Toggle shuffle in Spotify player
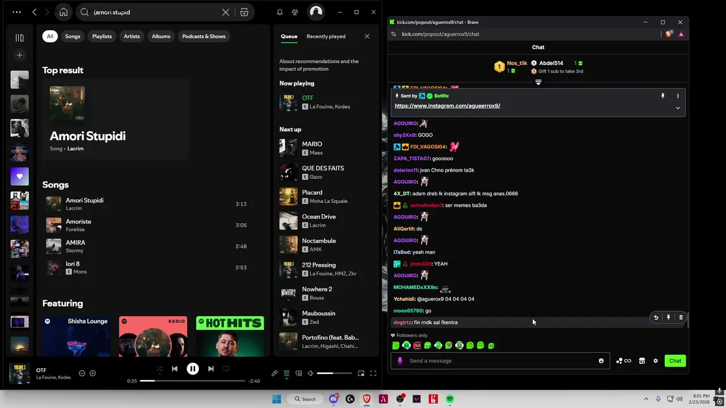Screen dimensions: 726x408 coord(159,369)
